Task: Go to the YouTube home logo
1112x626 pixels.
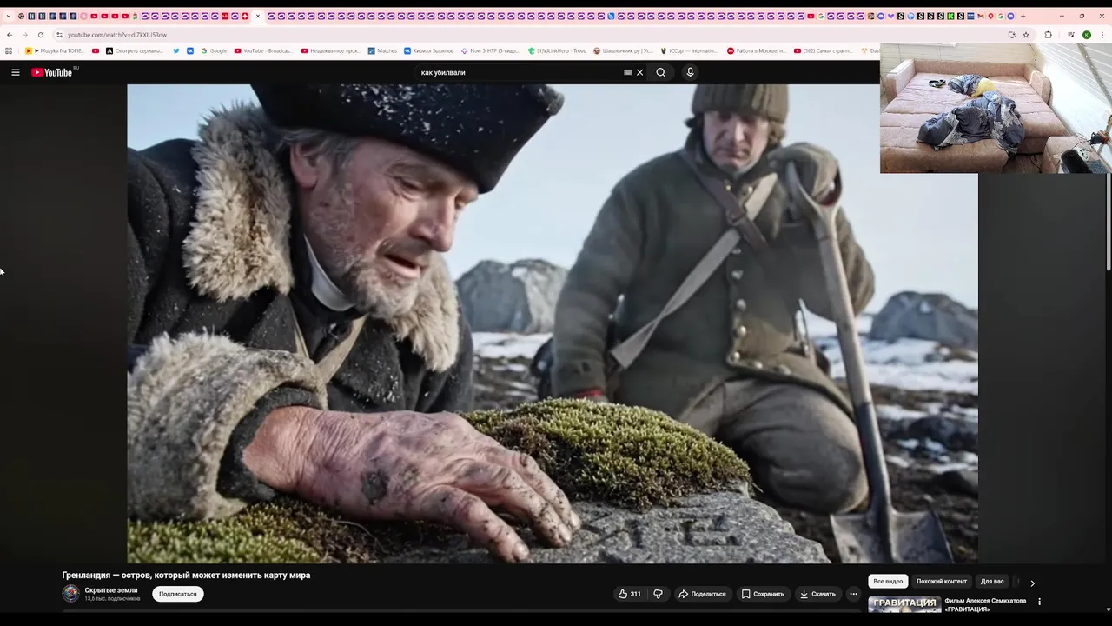Action: pyautogui.click(x=54, y=72)
